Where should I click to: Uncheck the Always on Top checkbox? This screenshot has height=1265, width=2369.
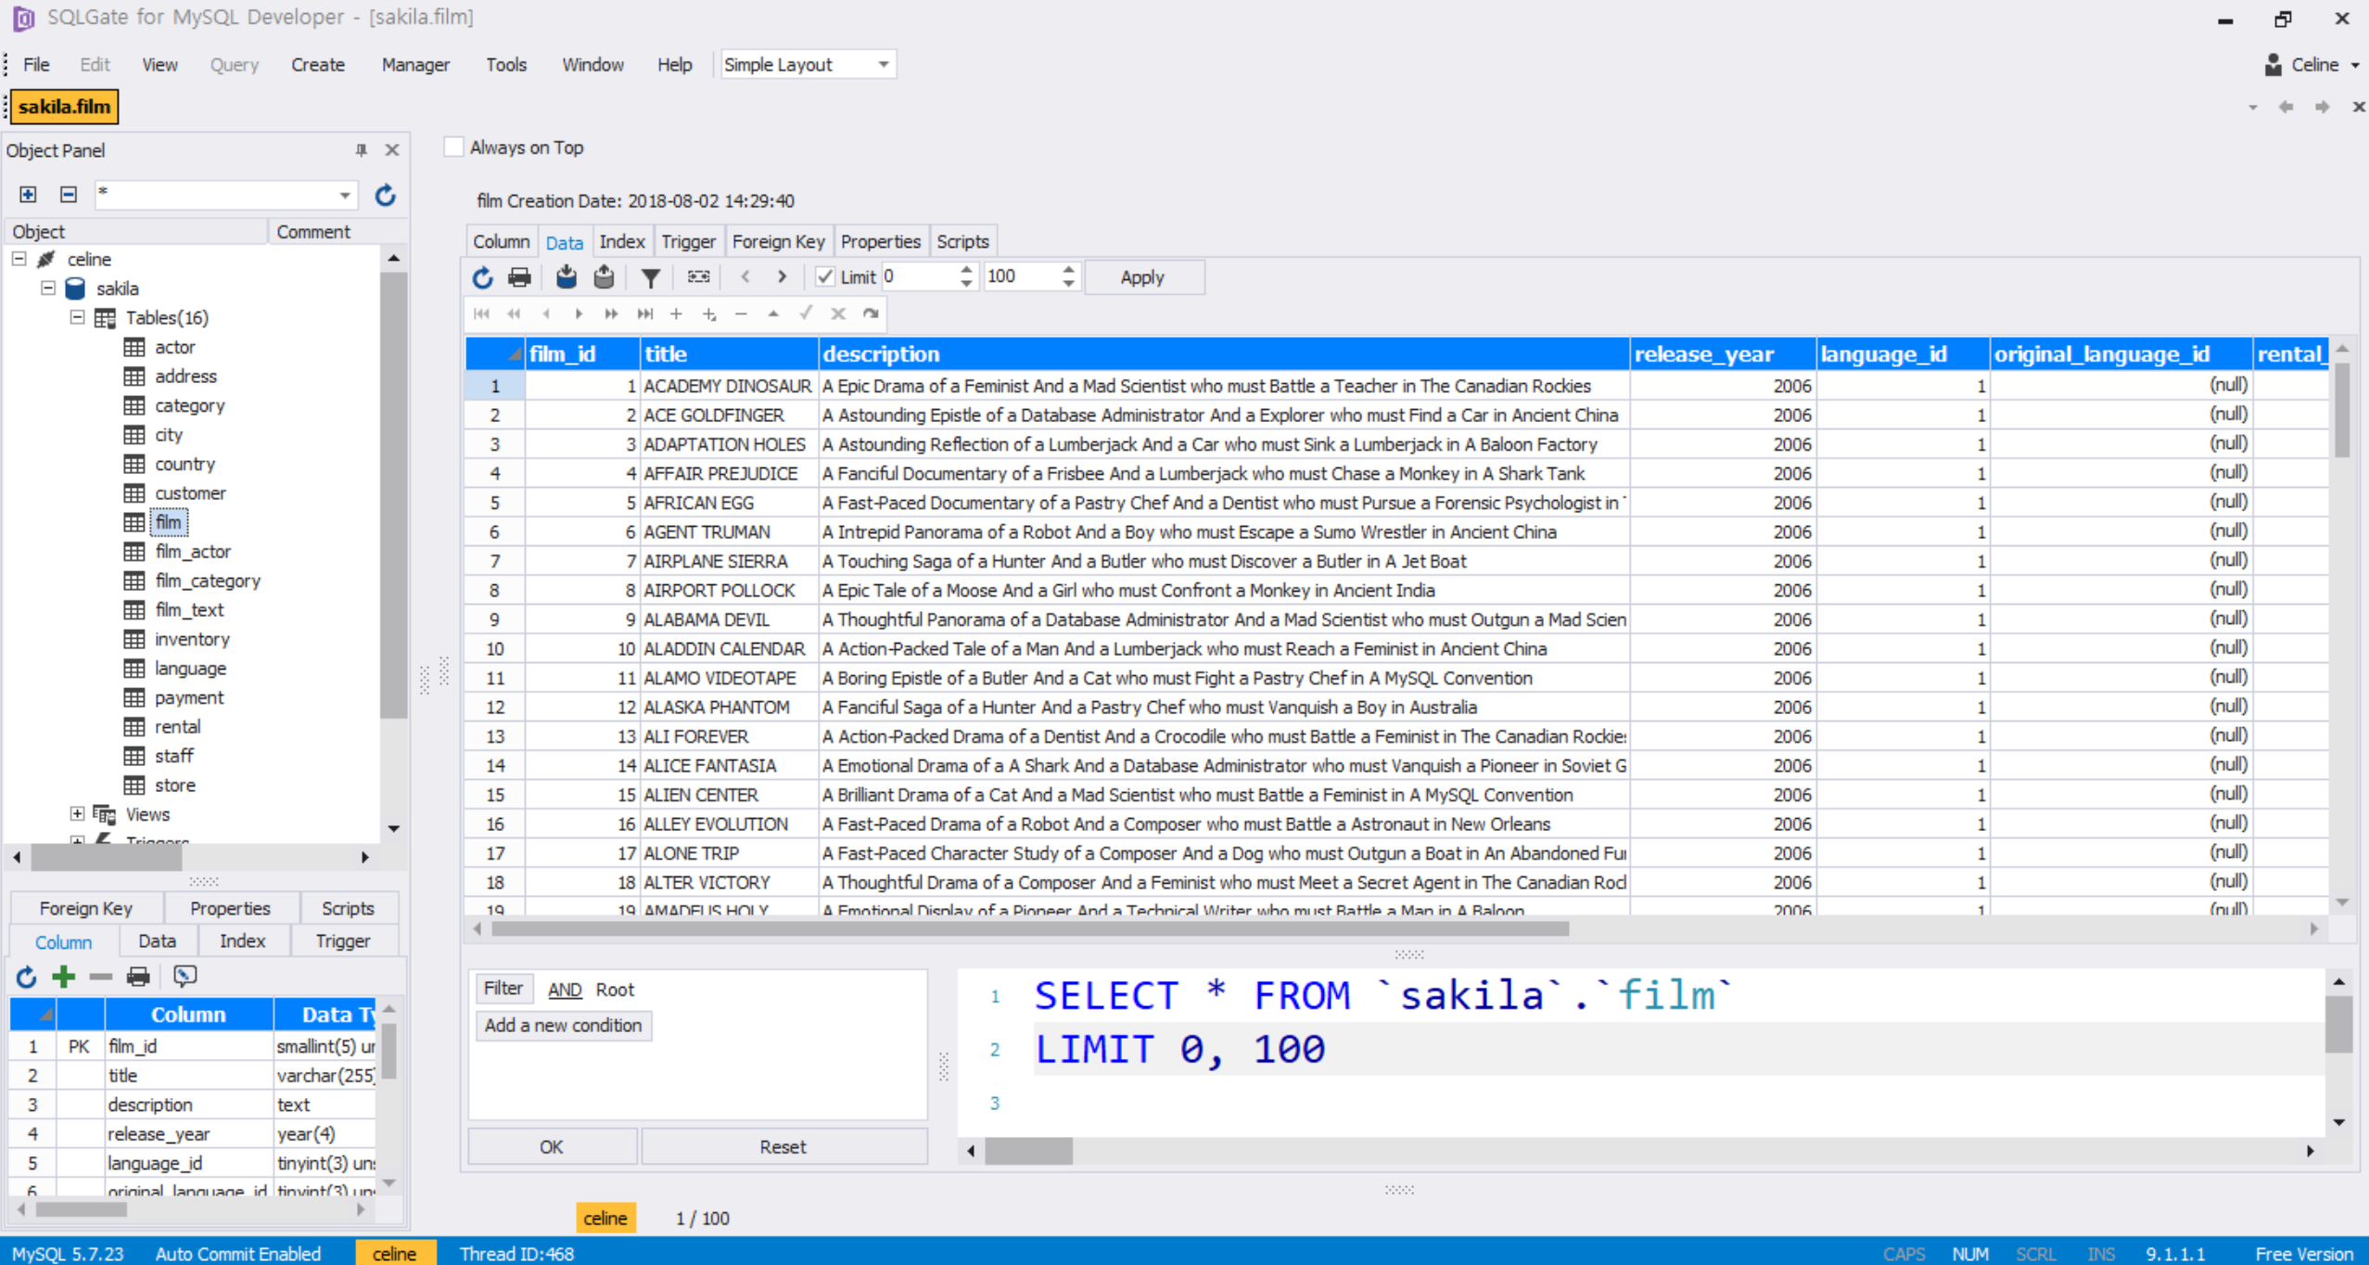click(x=452, y=147)
